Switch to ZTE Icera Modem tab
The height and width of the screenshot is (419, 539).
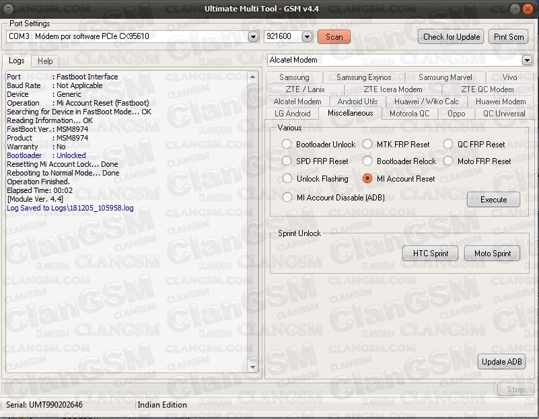point(393,89)
